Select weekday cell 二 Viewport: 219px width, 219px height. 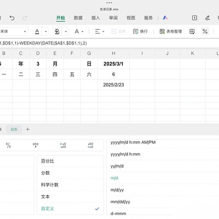21,74
